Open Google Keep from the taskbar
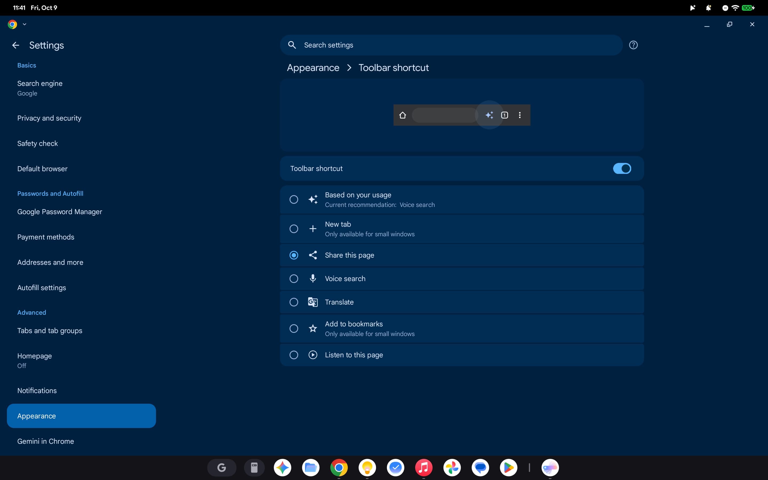This screenshot has height=480, width=768. coord(367,468)
